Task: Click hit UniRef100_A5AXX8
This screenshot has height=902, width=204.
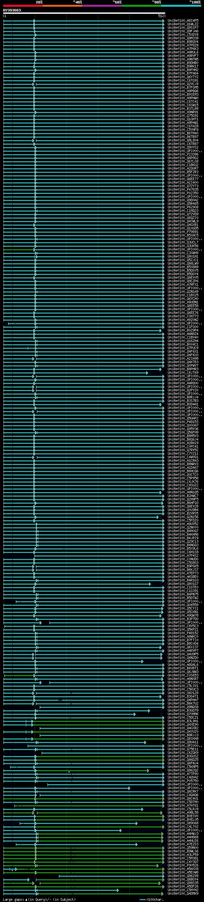Action: pos(183,868)
